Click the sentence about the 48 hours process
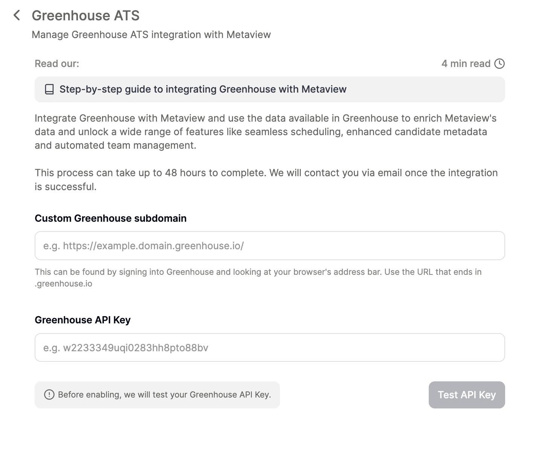 point(266,173)
